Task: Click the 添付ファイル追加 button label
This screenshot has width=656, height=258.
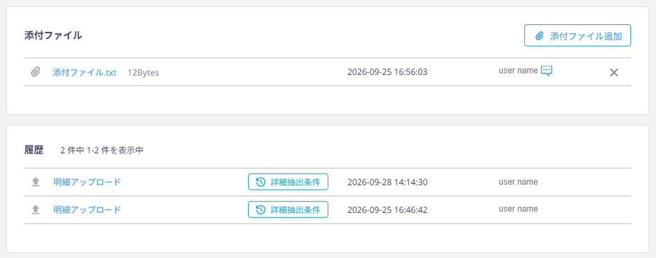Action: click(586, 36)
